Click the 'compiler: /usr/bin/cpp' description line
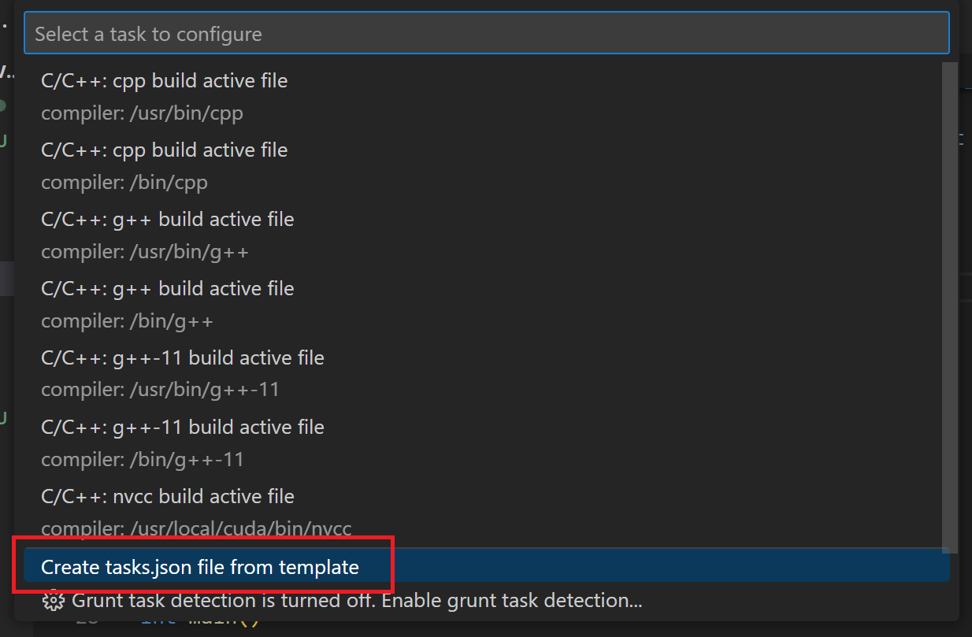972x637 pixels. coord(142,113)
